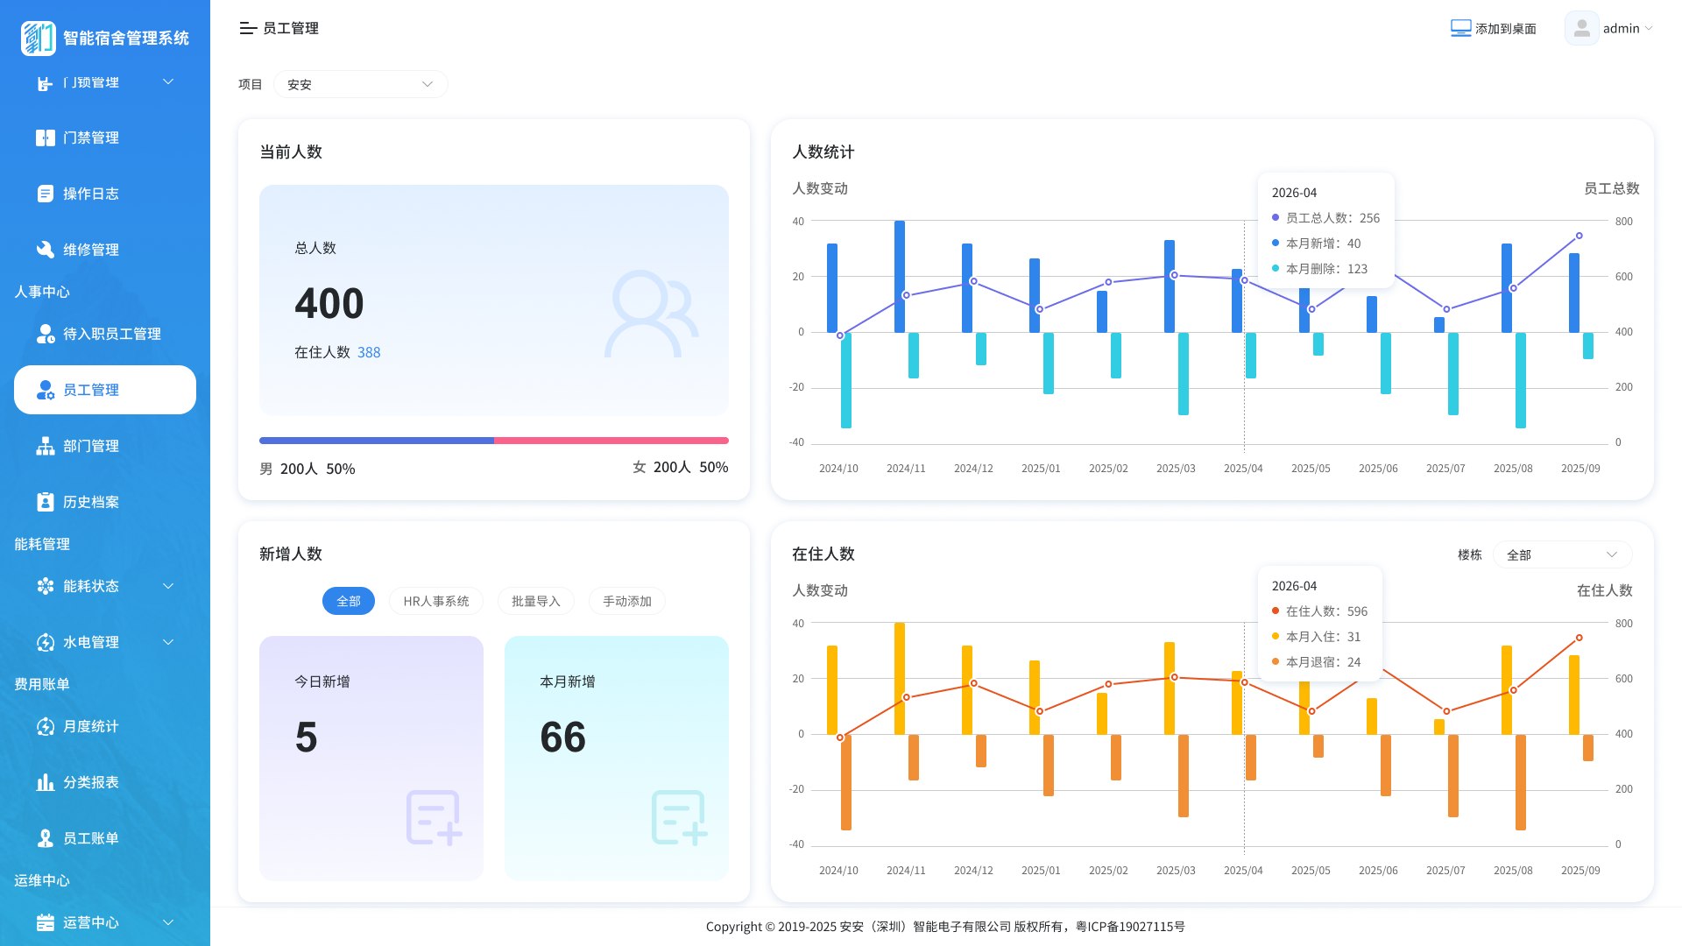Click the 运营中心 calendar icon
The image size is (1682, 946).
46,922
